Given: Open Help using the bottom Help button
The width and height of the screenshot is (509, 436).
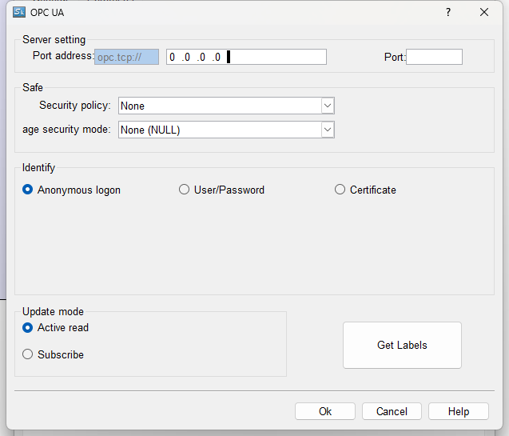Looking at the screenshot, I should pos(459,411).
